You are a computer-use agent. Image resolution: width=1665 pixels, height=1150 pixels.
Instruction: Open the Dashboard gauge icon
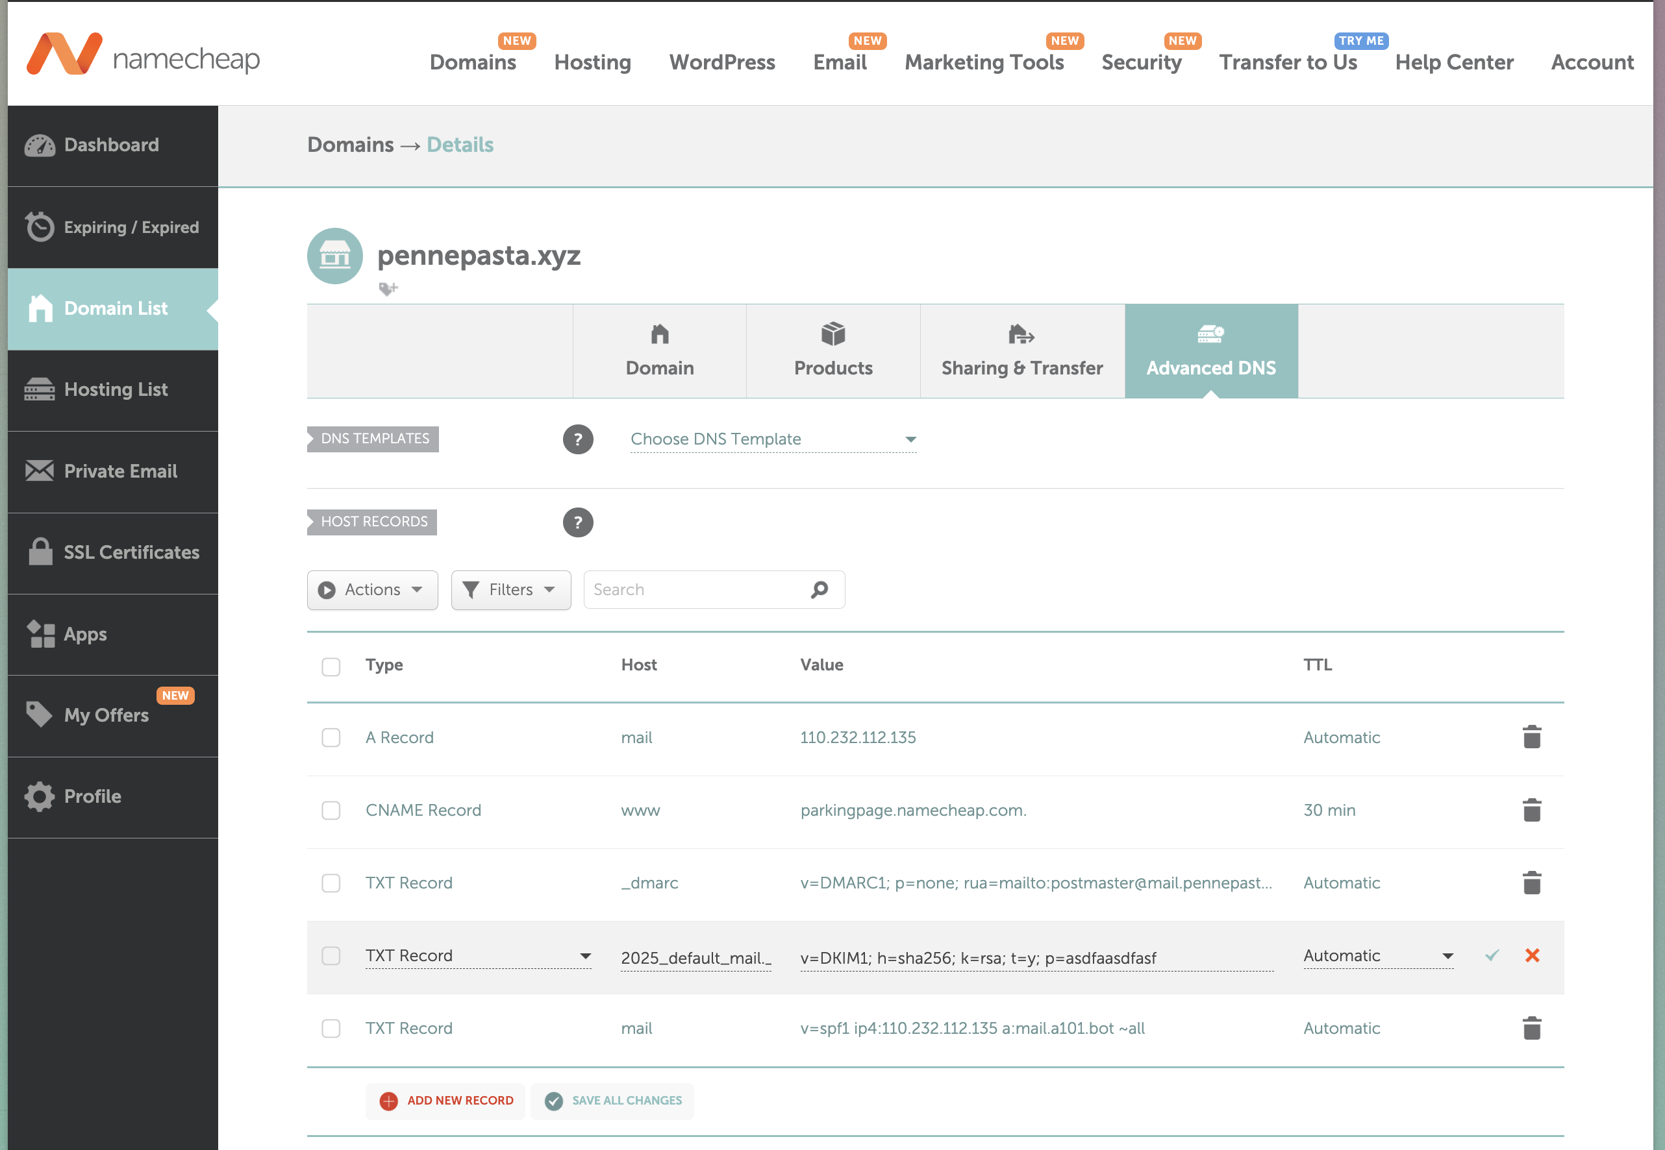point(40,145)
